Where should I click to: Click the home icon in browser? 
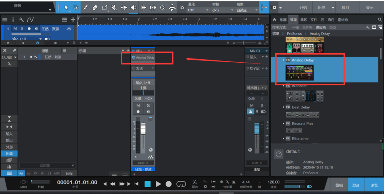274,20
